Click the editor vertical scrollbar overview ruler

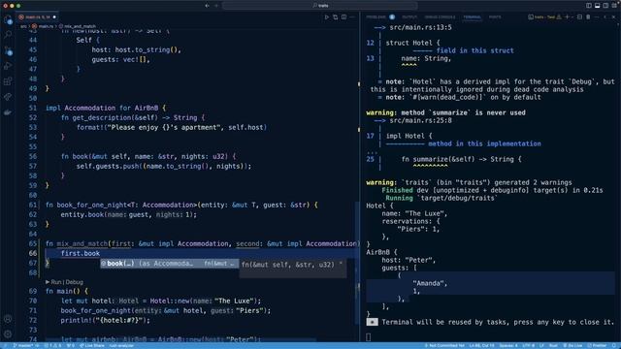coord(358,186)
